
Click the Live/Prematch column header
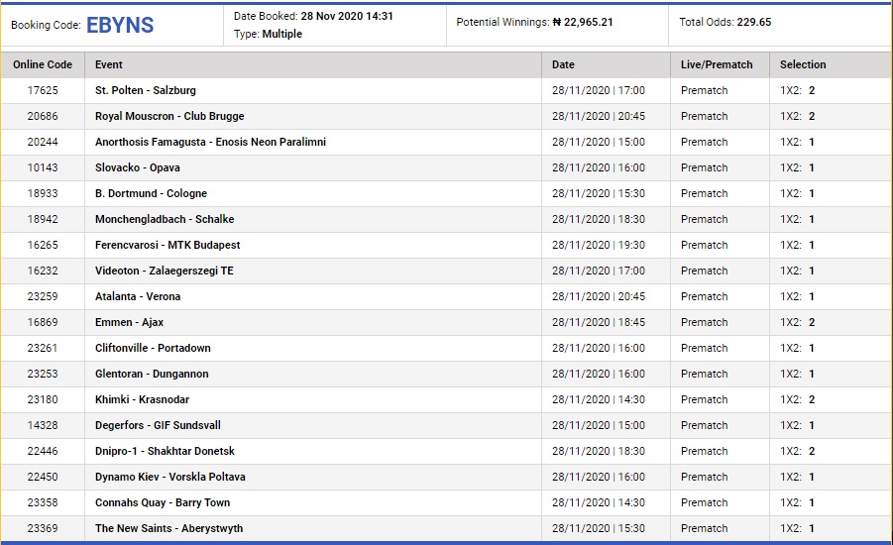pos(717,64)
